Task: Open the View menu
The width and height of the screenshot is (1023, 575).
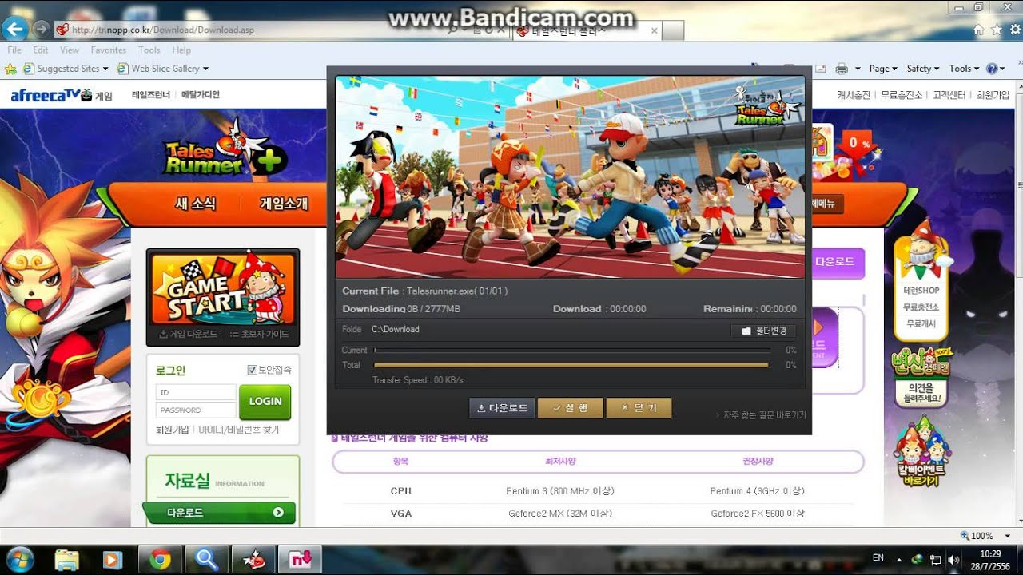Action: click(x=70, y=50)
